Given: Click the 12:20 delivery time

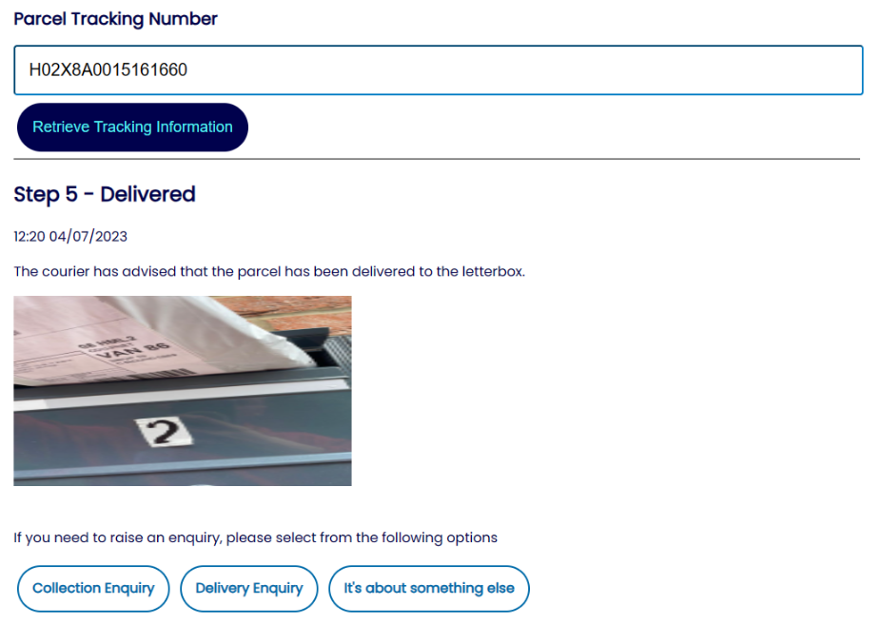Looking at the screenshot, I should click(29, 237).
